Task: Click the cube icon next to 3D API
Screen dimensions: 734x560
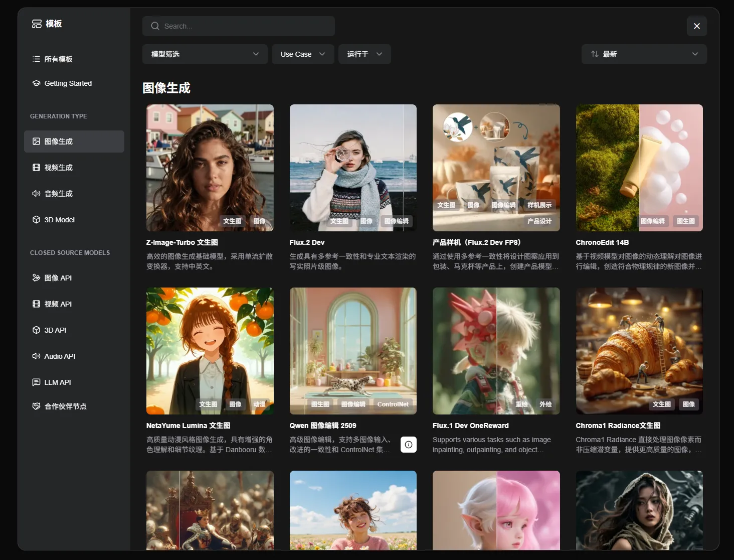Action: click(x=36, y=330)
